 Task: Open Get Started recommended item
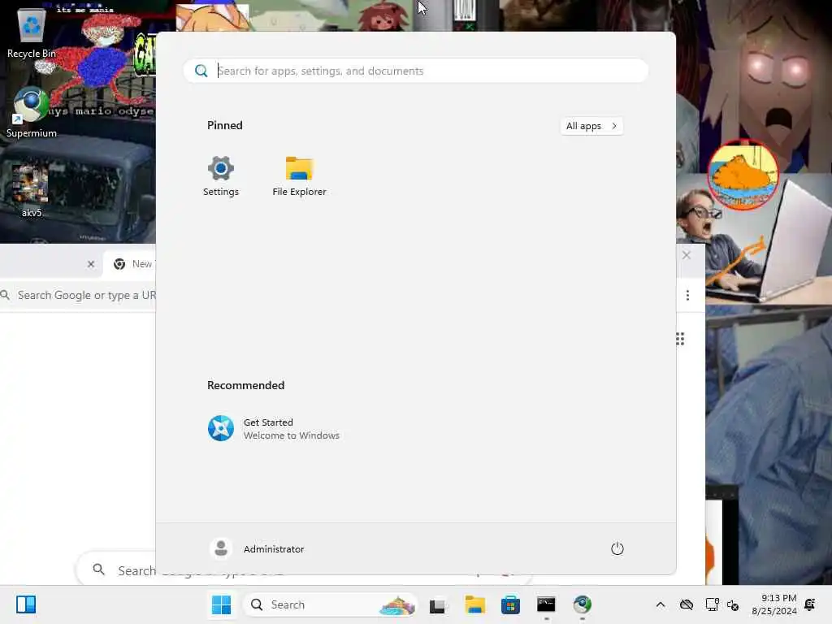[x=274, y=428]
